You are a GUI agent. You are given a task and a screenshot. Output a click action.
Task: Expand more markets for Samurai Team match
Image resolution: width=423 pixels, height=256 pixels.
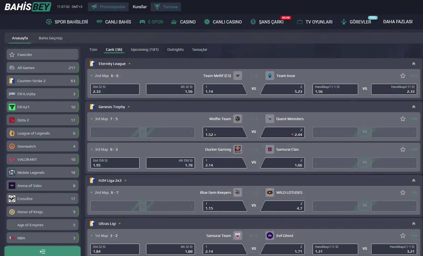[x=414, y=236]
